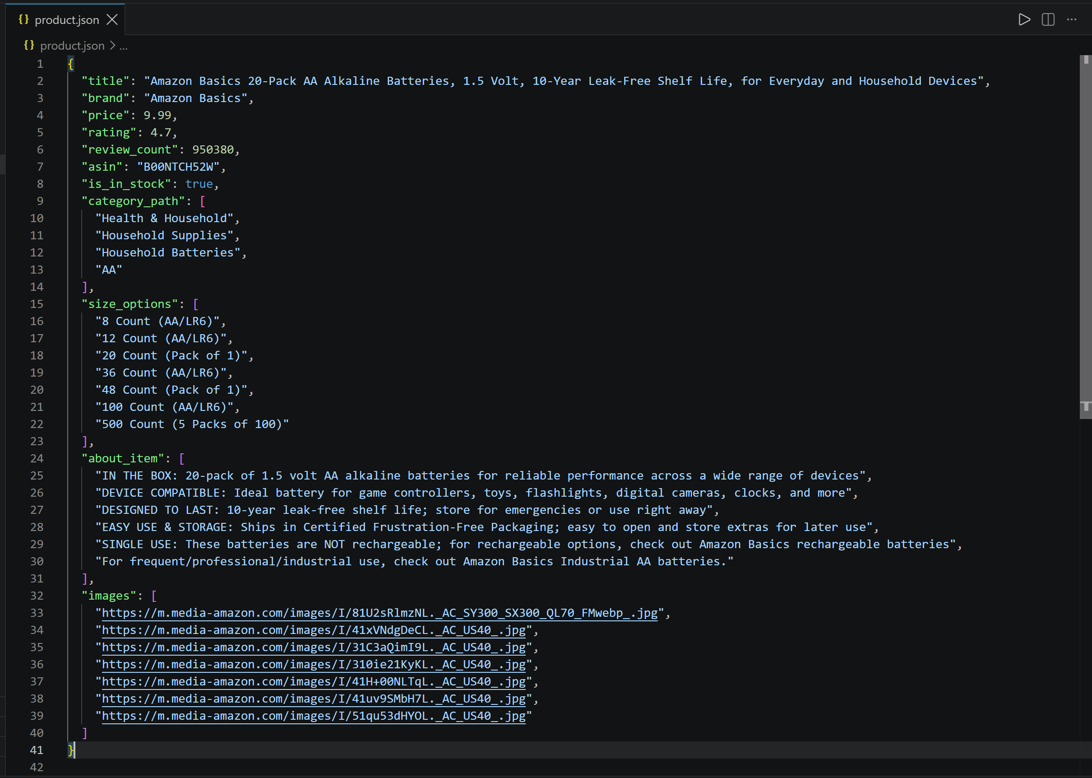Screen dimensions: 1092x778
Task: Click the "20 Count (Pack of 1)" string
Action: click(171, 355)
